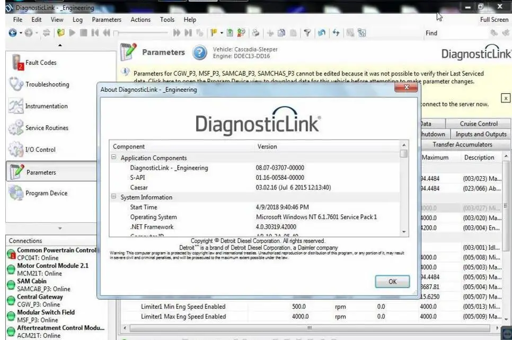Click the blue refresh arrows toolbar icon
512x340 pixels.
coord(336,33)
